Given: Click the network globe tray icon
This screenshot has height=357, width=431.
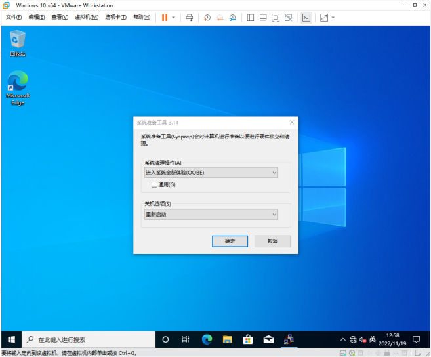Looking at the screenshot, I should (x=353, y=339).
